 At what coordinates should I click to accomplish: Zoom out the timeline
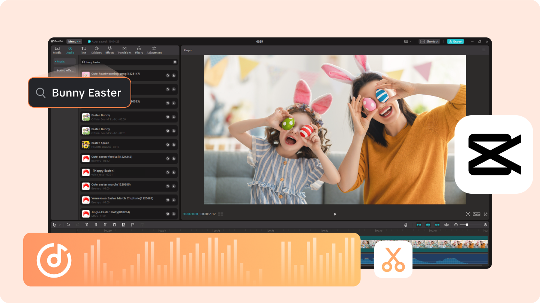(456, 225)
